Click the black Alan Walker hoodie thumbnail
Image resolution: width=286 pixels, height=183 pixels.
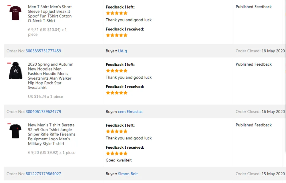15,71
